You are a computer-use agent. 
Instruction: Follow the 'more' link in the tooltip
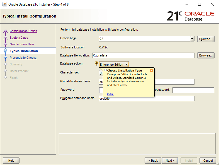click(110, 94)
